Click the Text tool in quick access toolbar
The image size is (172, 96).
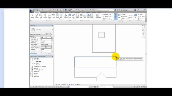coord(58,10)
